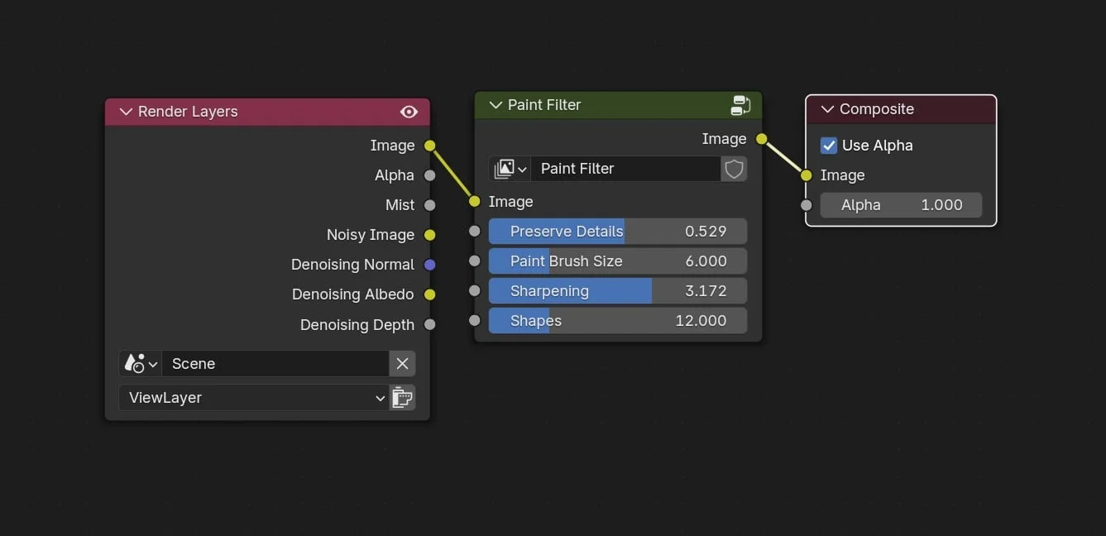Click the Composite Alpha value field
This screenshot has height=536, width=1106.
pyautogui.click(x=900, y=205)
